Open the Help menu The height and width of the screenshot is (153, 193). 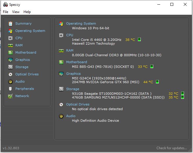(x=27, y=12)
